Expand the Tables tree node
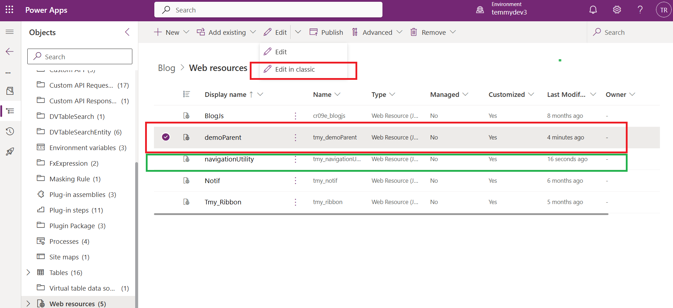This screenshot has height=308, width=673. [x=28, y=272]
